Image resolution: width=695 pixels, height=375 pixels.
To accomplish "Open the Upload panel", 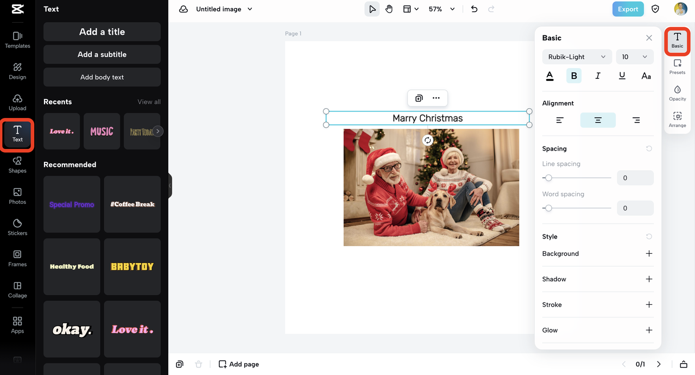I will 17,102.
